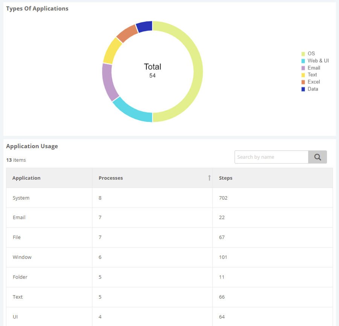Sort table by the Steps column header
The width and height of the screenshot is (339, 326).
(226, 178)
